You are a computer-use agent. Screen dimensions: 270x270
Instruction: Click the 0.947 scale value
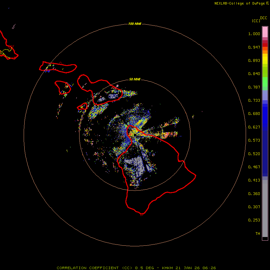tap(254, 47)
